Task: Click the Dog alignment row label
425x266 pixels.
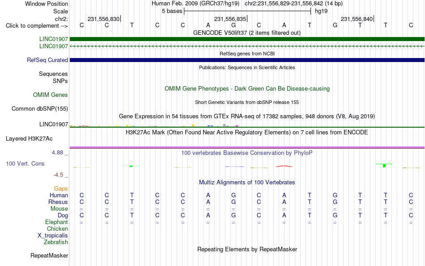Action: tap(63, 216)
